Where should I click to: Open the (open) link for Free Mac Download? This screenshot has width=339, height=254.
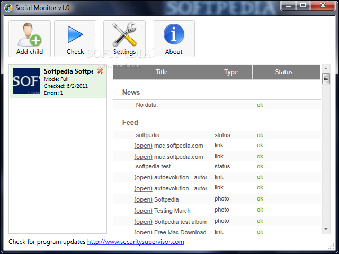(143, 232)
